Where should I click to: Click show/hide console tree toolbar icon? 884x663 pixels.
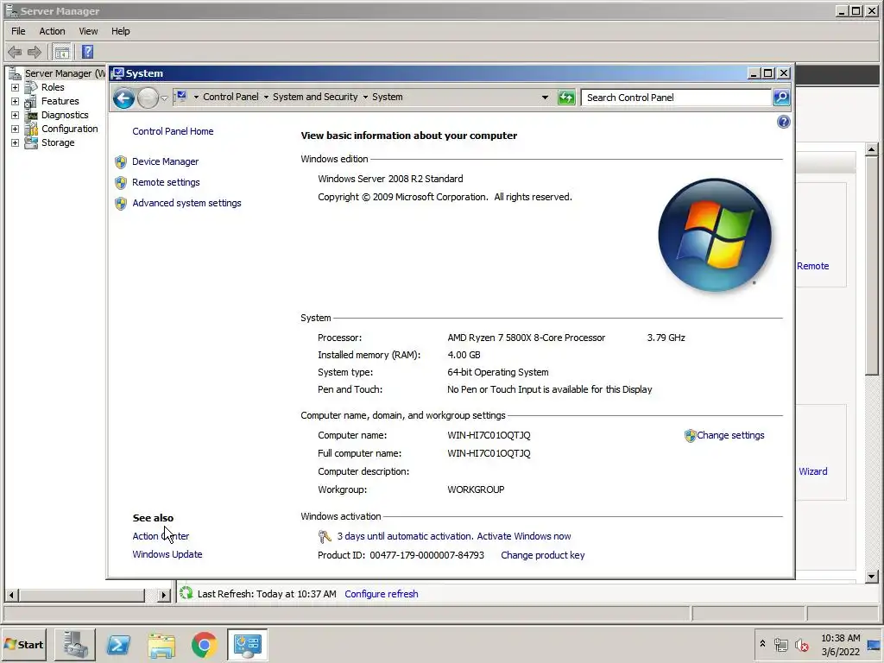point(62,53)
